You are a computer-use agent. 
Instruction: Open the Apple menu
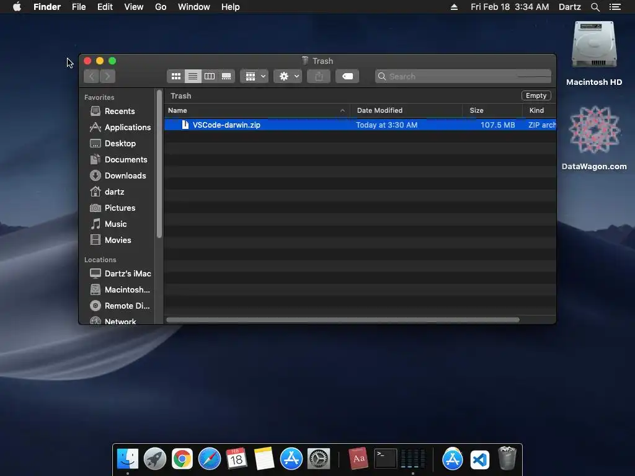(x=17, y=7)
